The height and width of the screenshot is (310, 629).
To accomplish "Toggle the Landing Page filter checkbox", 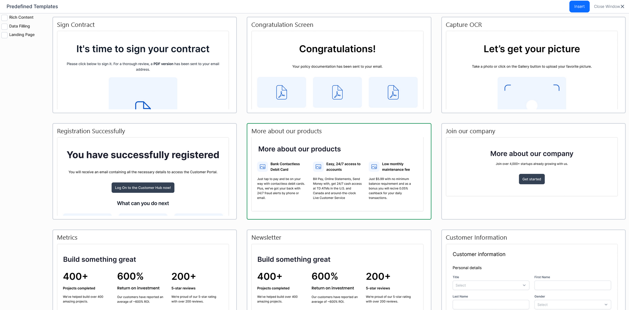I will click(x=5, y=35).
